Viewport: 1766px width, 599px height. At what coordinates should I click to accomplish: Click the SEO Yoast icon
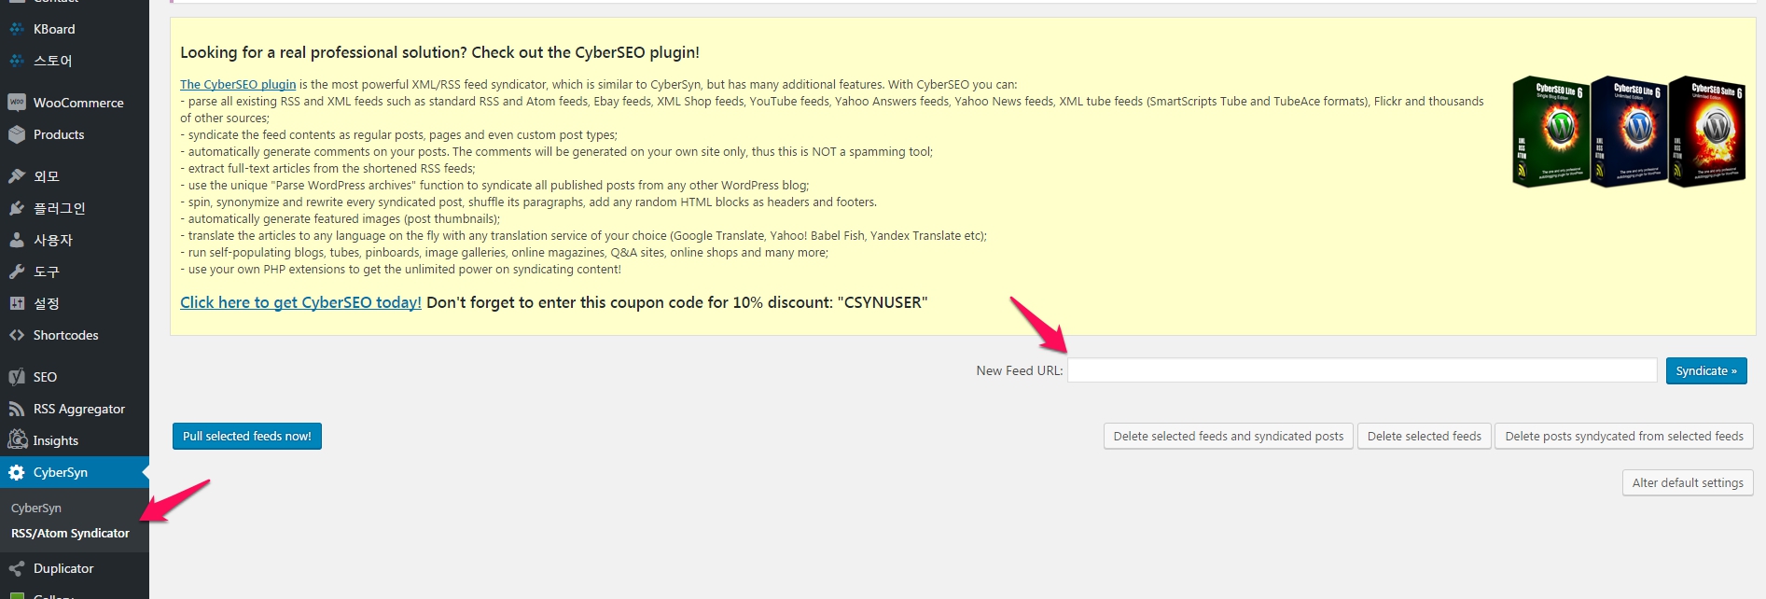[17, 377]
